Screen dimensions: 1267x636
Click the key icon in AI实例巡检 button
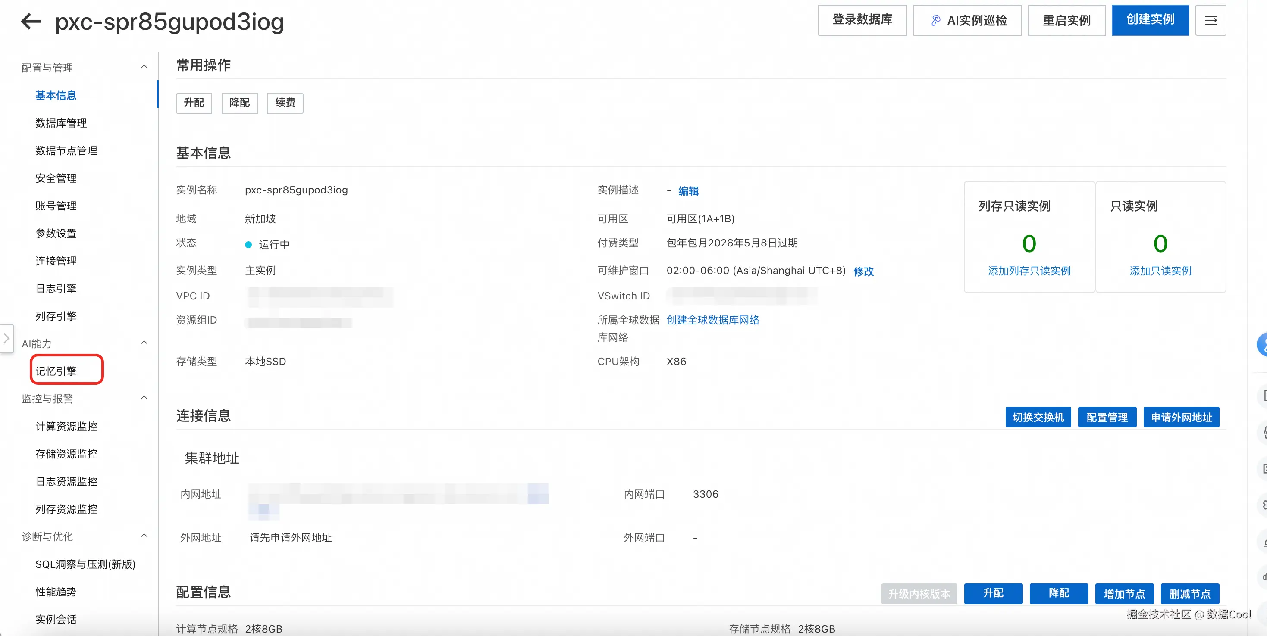935,20
